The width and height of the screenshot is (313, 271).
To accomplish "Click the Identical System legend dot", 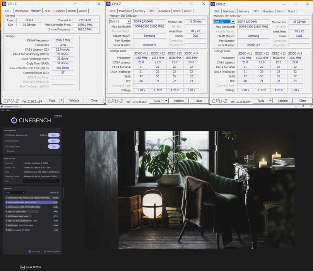I will coord(45,251).
